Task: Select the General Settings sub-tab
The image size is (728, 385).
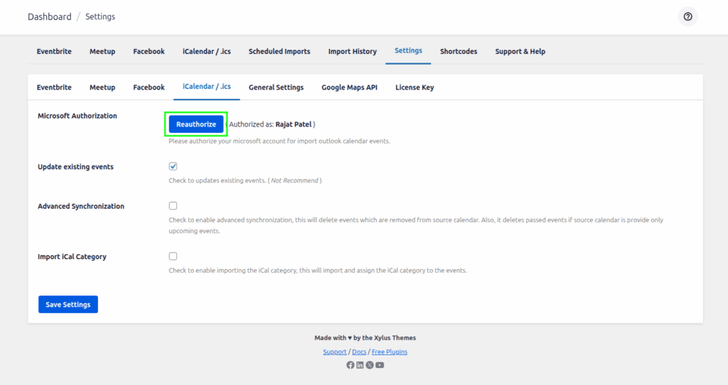Action: click(x=276, y=87)
